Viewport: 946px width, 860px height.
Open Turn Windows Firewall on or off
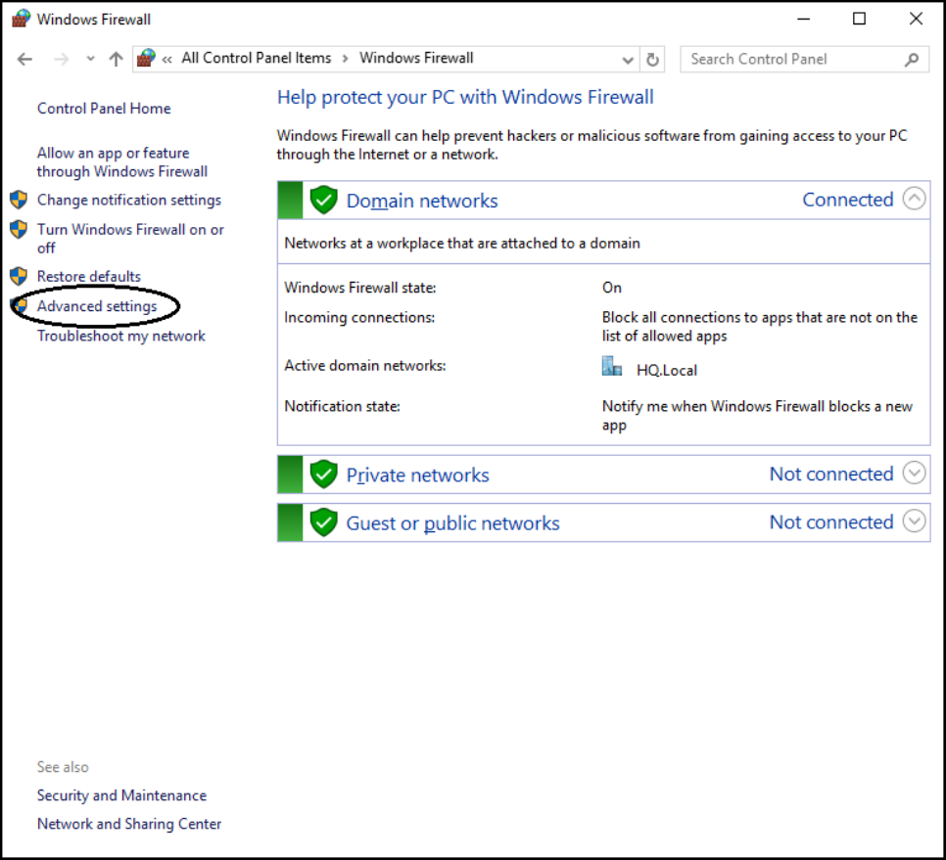tap(130, 238)
